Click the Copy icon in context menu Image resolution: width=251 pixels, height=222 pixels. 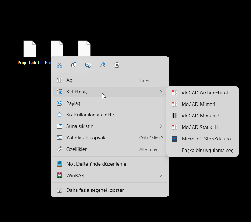tap(74, 65)
